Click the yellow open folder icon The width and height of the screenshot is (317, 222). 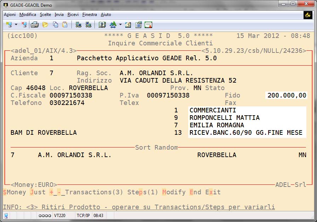tap(45, 25)
